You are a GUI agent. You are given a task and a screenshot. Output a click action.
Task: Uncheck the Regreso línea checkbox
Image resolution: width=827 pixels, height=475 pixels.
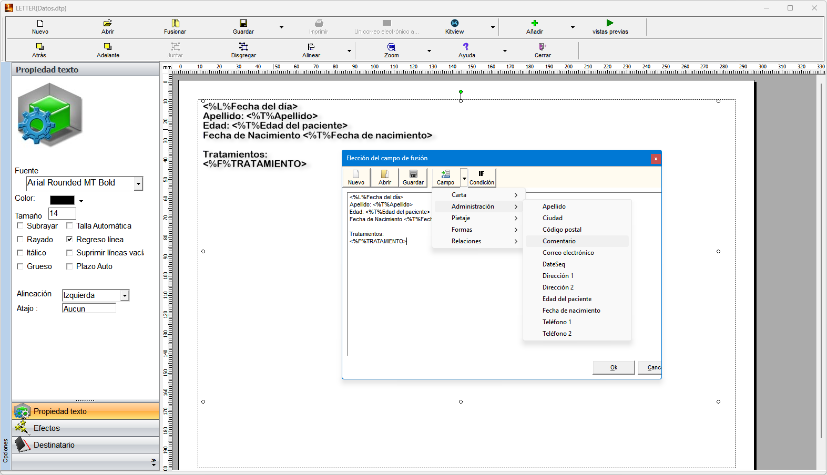click(69, 240)
